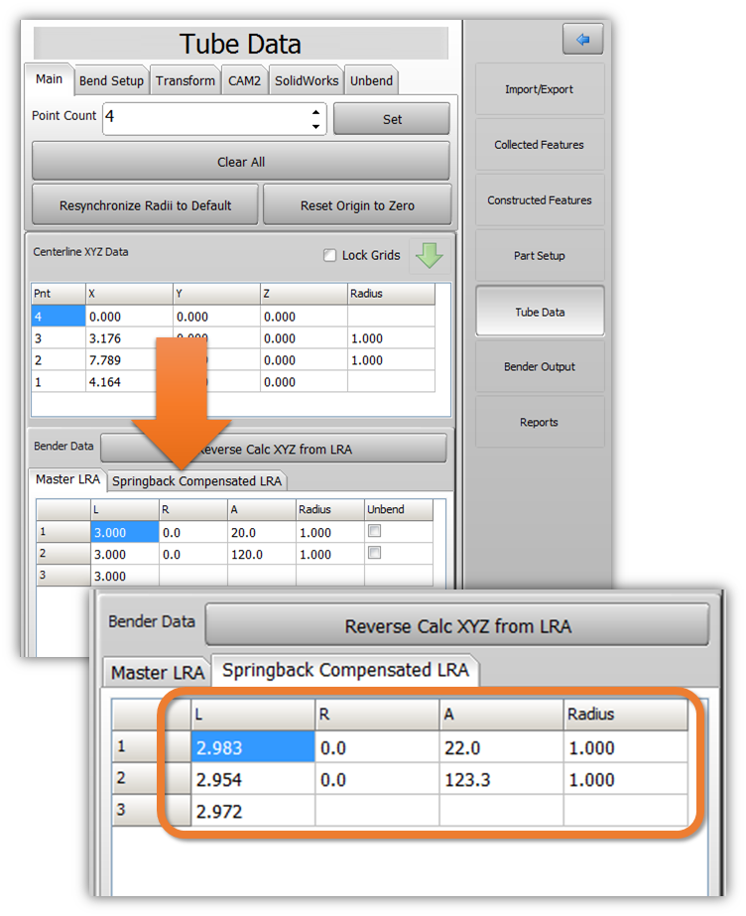Open the CAM2 tab

coord(244,80)
